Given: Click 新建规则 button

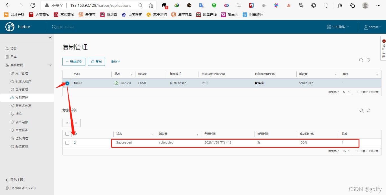Looking at the screenshot, I should pos(74,62).
